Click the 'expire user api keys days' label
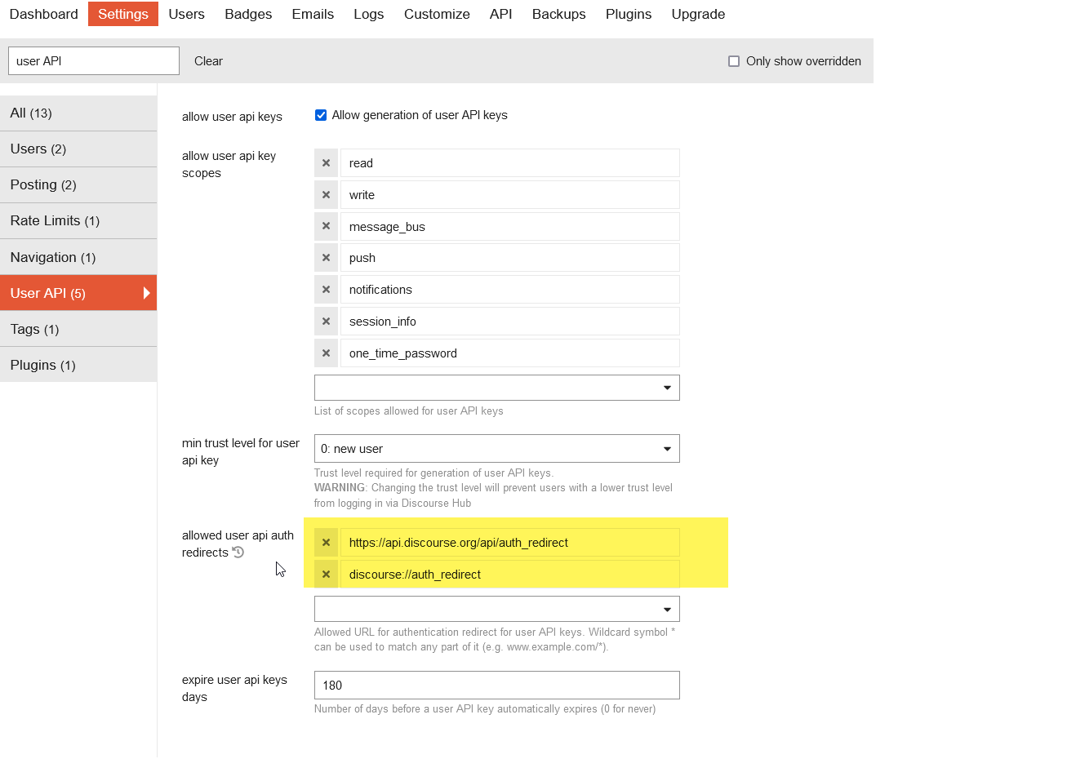1076x759 pixels. pos(234,688)
